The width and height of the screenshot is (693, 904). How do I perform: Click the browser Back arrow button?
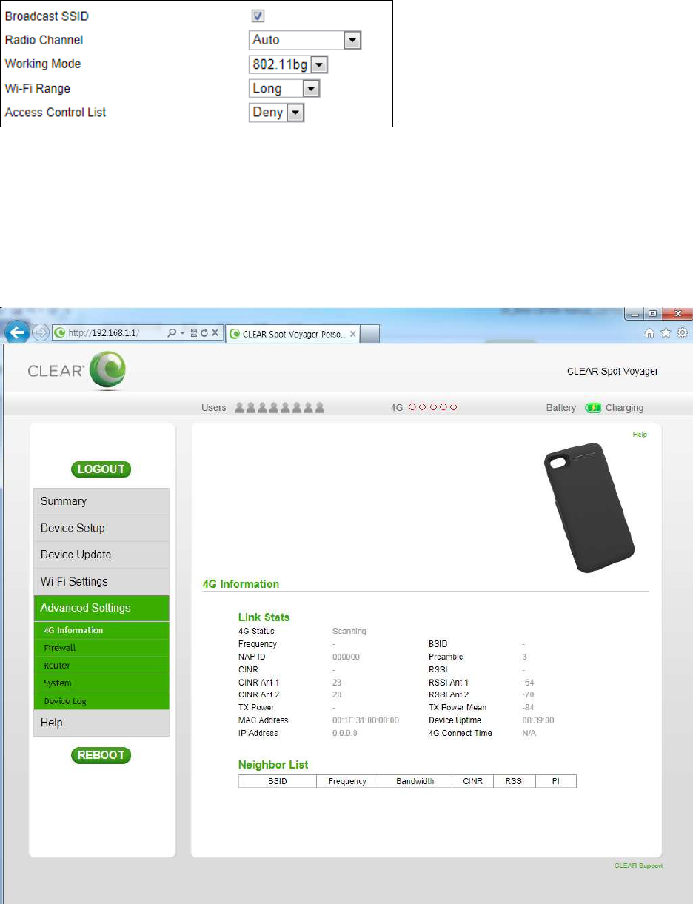[x=17, y=332]
